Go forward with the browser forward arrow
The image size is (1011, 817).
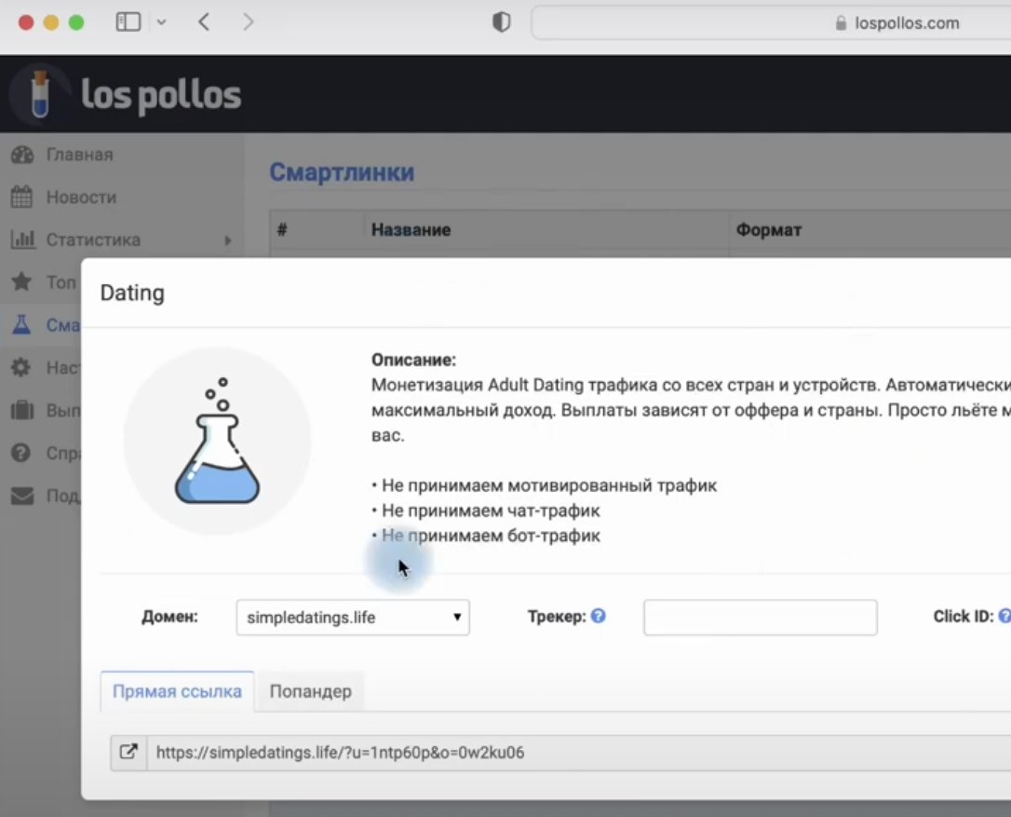click(249, 22)
